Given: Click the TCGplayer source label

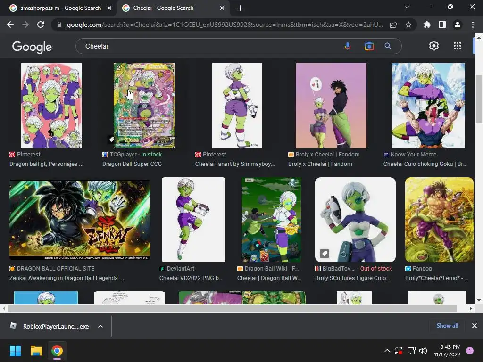Looking at the screenshot, I should point(123,155).
